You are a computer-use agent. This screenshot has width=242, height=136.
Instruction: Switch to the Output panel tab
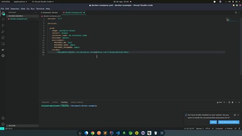pyautogui.click(x=55, y=102)
